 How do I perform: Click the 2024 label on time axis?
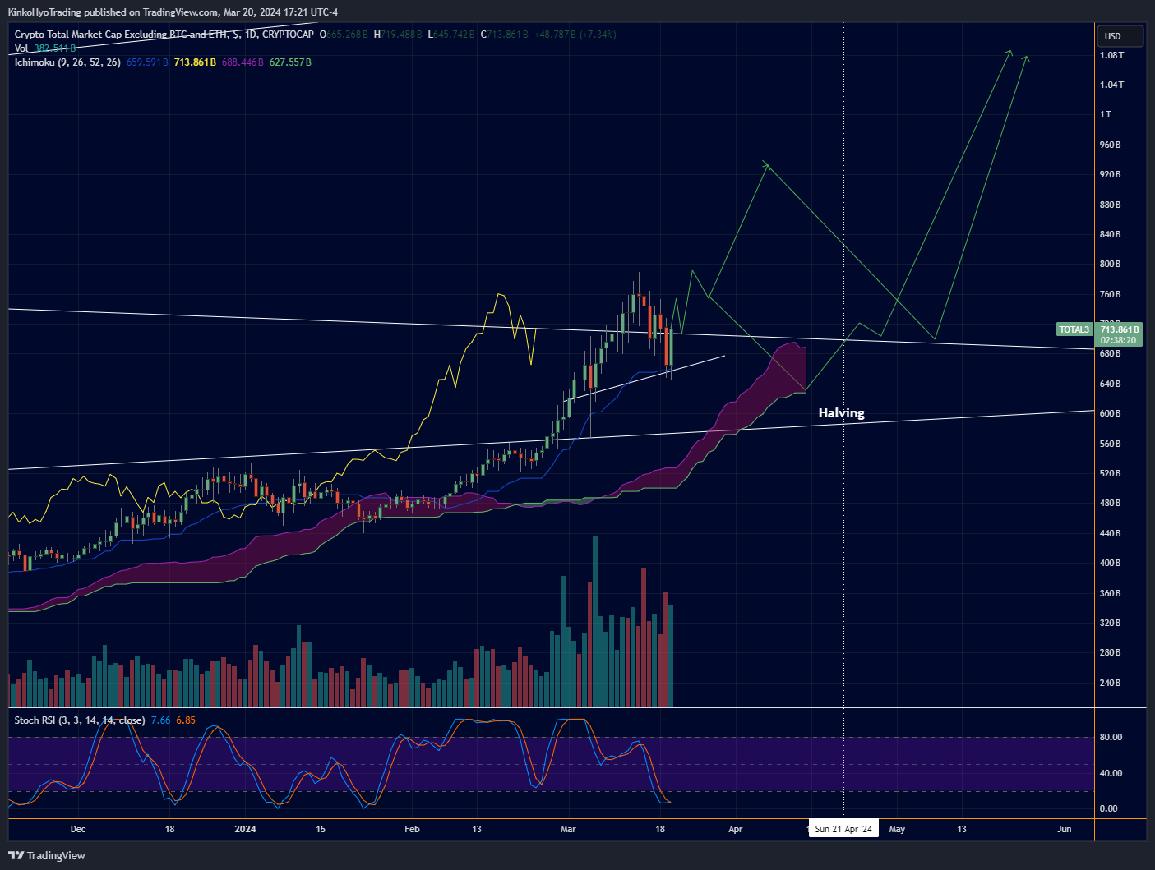(245, 829)
